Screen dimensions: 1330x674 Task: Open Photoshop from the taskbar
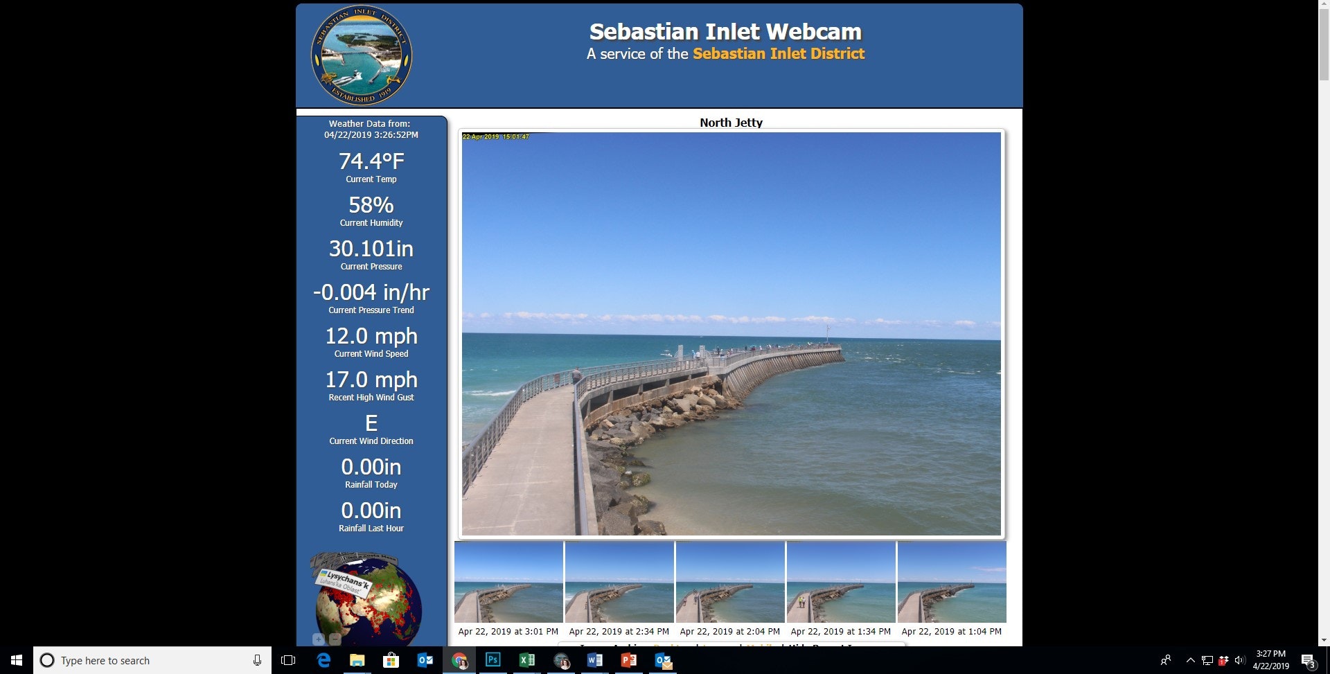(493, 660)
